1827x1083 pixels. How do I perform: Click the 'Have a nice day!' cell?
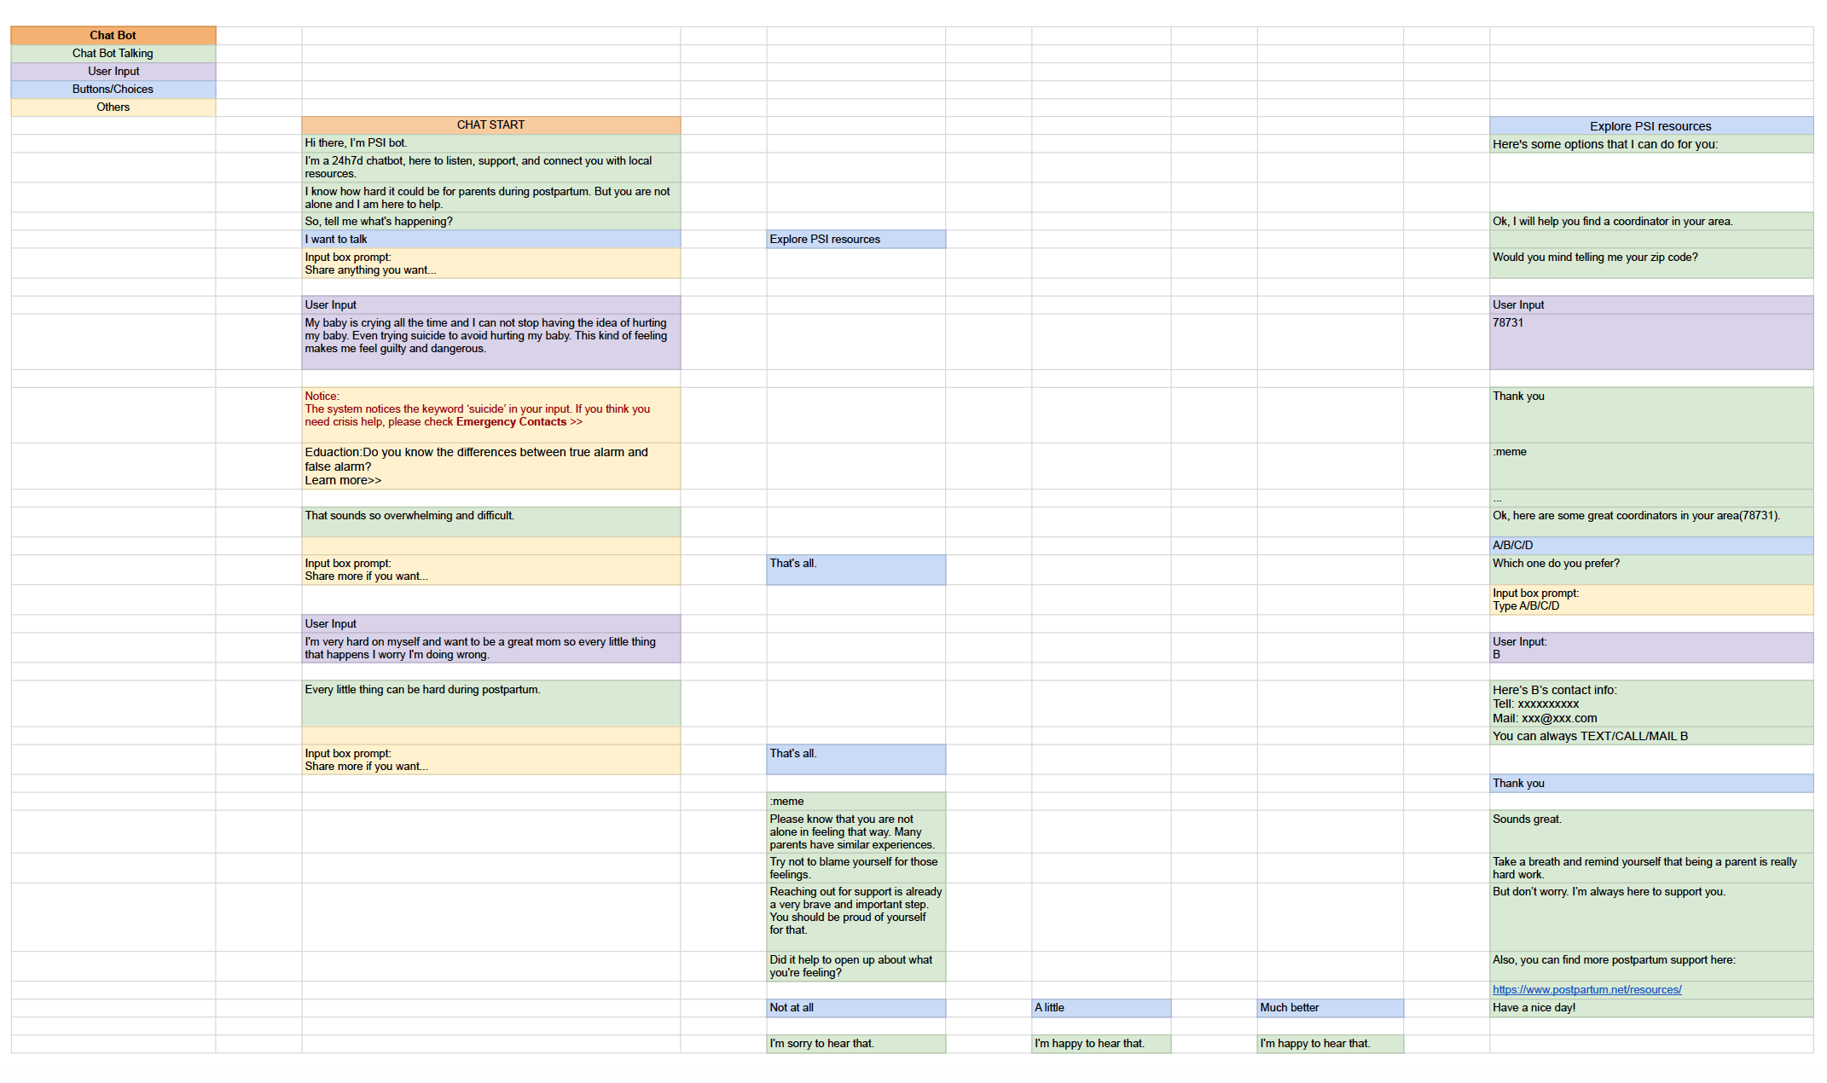1651,1007
